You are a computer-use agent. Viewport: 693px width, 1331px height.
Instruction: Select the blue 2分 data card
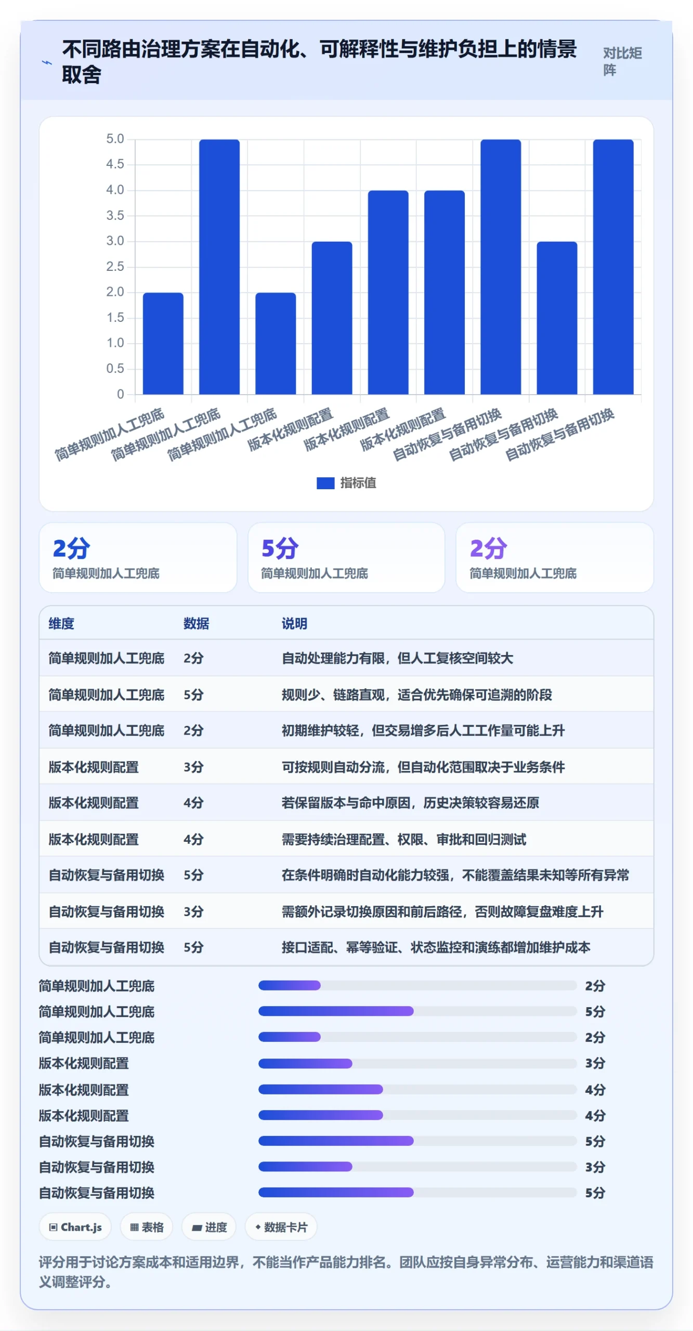(138, 557)
